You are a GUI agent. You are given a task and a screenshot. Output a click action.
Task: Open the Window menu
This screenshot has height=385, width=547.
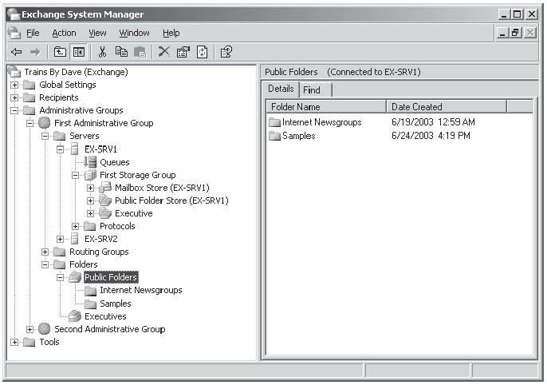pyautogui.click(x=134, y=33)
